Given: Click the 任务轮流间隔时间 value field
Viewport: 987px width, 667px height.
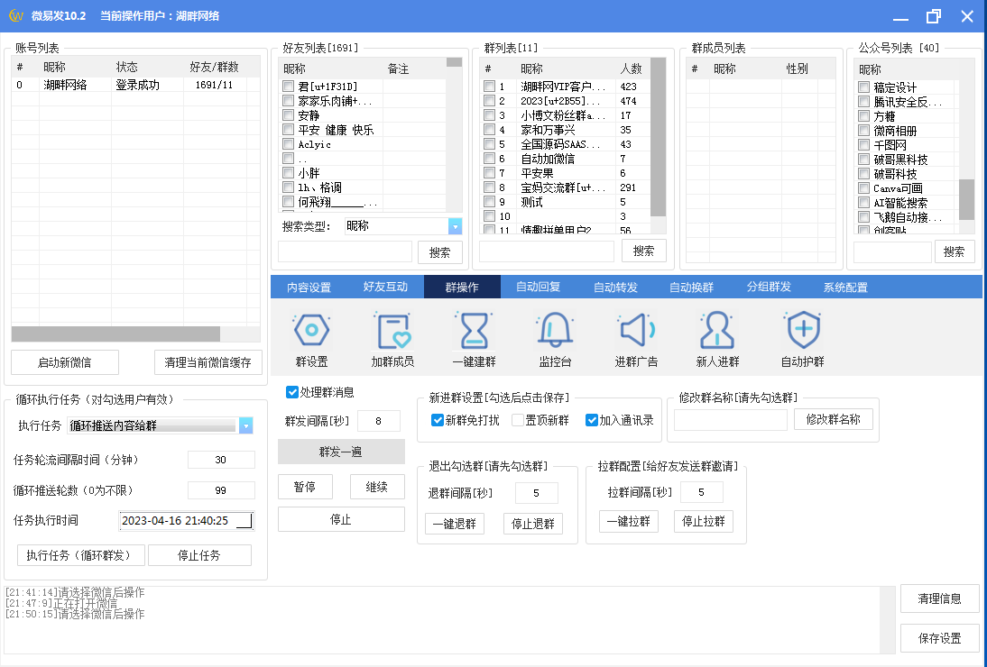Looking at the screenshot, I should tap(221, 460).
